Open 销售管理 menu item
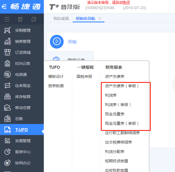This screenshot has width=175, height=172. click(23, 41)
